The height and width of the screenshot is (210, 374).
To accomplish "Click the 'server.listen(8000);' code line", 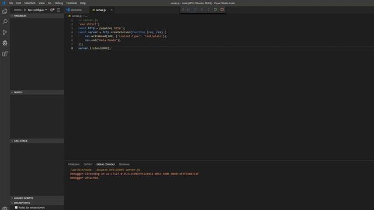I will [x=95, y=48].
